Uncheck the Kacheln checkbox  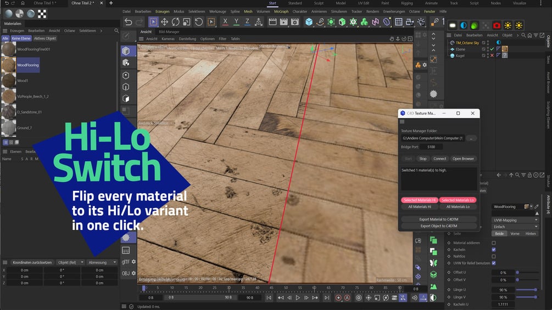click(494, 250)
